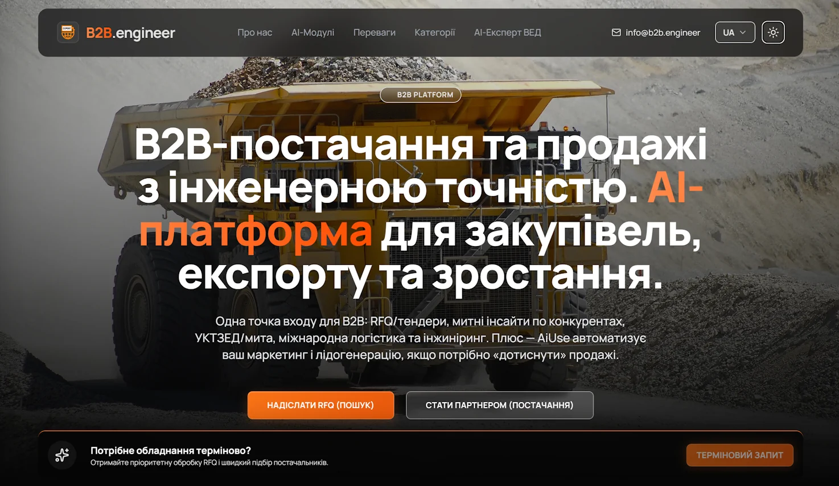Click info@b2b.engineer email link

663,32
